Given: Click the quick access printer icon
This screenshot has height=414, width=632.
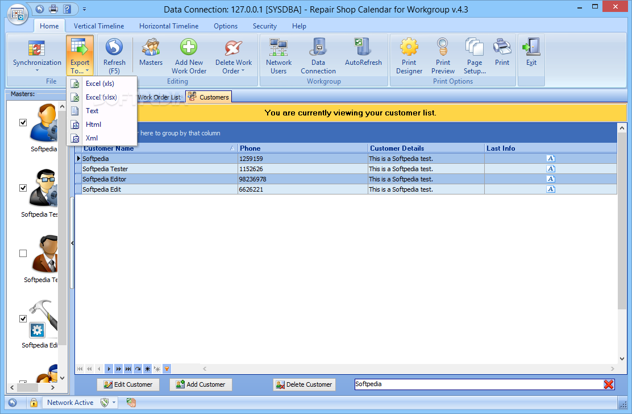Looking at the screenshot, I should pyautogui.click(x=53, y=9).
